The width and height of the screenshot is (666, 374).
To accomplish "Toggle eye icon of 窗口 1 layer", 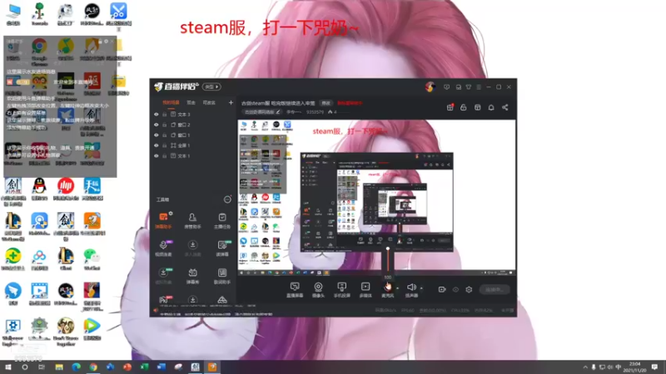I will 157,135.
